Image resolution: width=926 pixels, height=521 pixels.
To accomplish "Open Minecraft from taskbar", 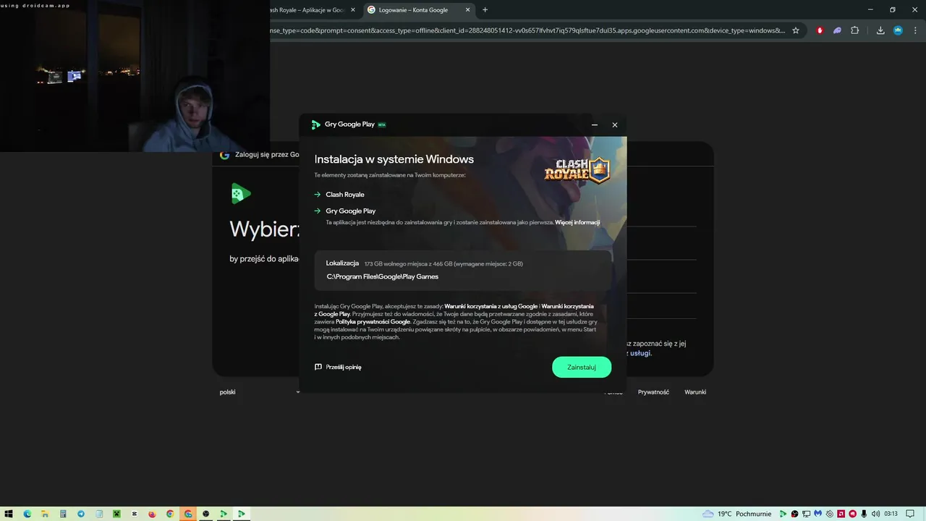I will pyautogui.click(x=116, y=514).
